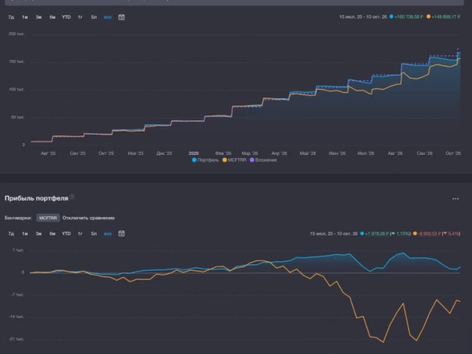472x354 pixels.
Task: Click the 2026 label on top chart axis
Action: pos(194,153)
